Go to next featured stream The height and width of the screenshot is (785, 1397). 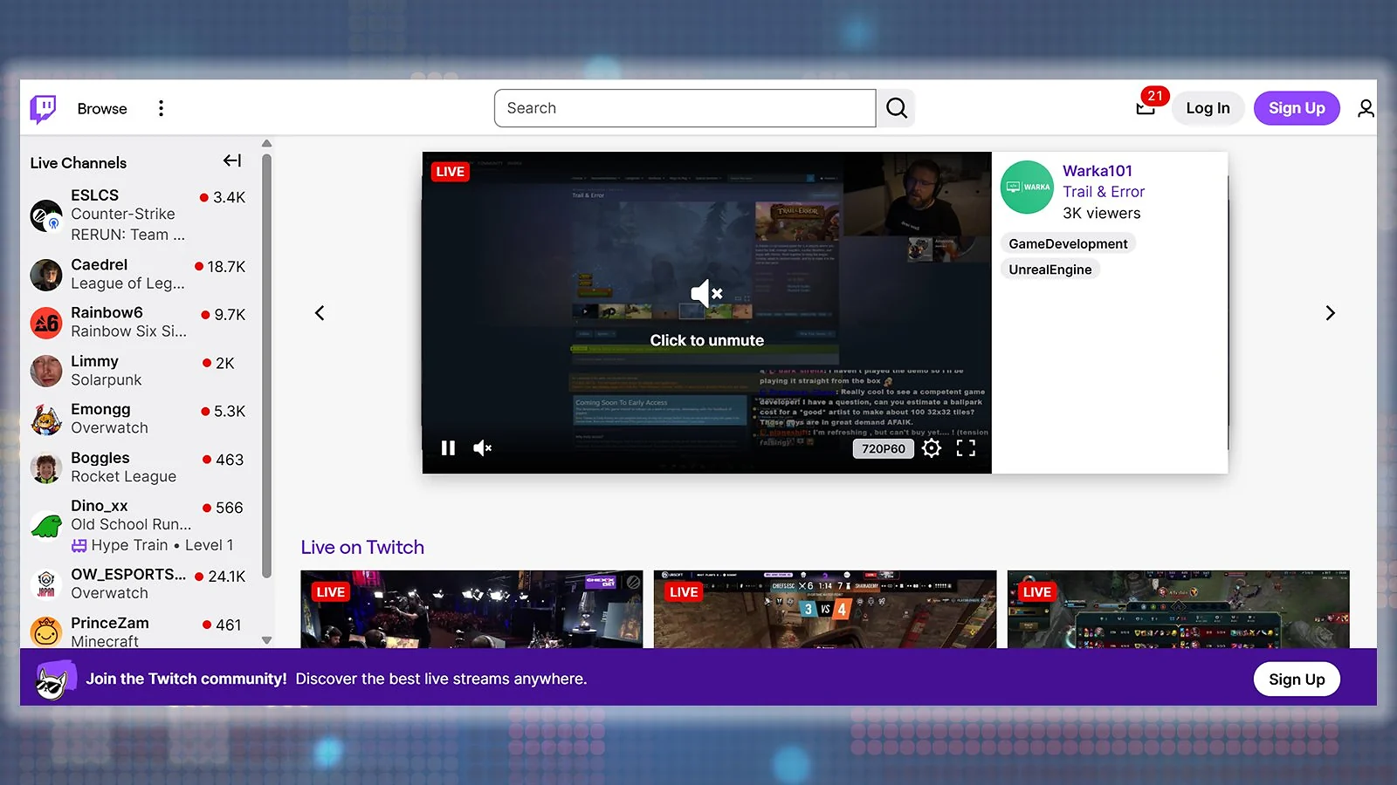(1330, 313)
